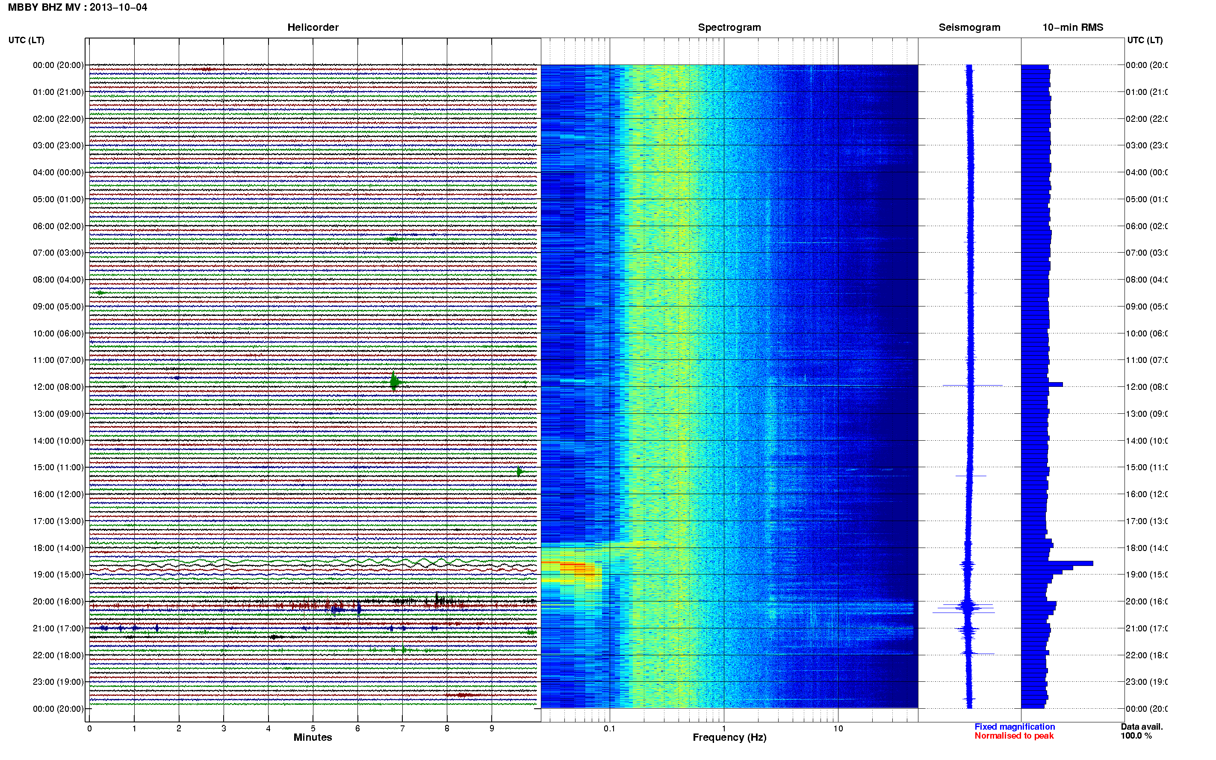Screen dimensions: 1216x760
Task: Select the helicorder time label "14:00 (10:00)"
Action: (58, 441)
